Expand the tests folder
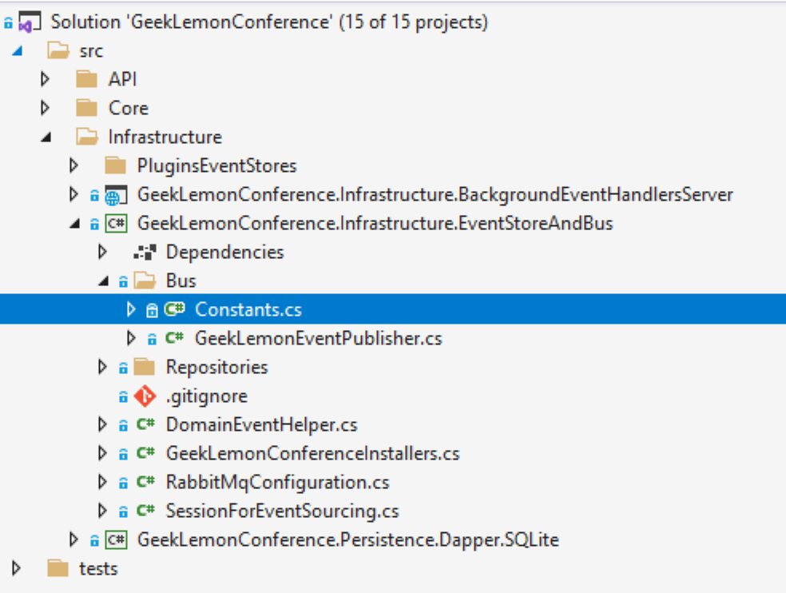 pyautogui.click(x=16, y=568)
